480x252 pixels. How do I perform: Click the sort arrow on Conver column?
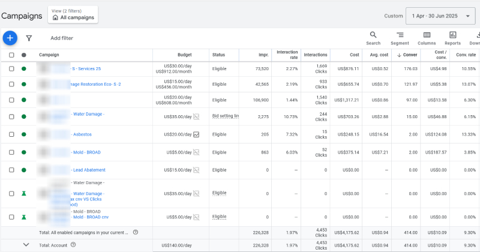(x=399, y=55)
